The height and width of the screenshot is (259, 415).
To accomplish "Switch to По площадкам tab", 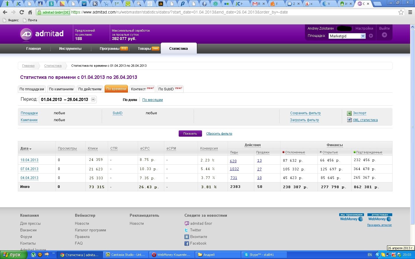I will 32,89.
